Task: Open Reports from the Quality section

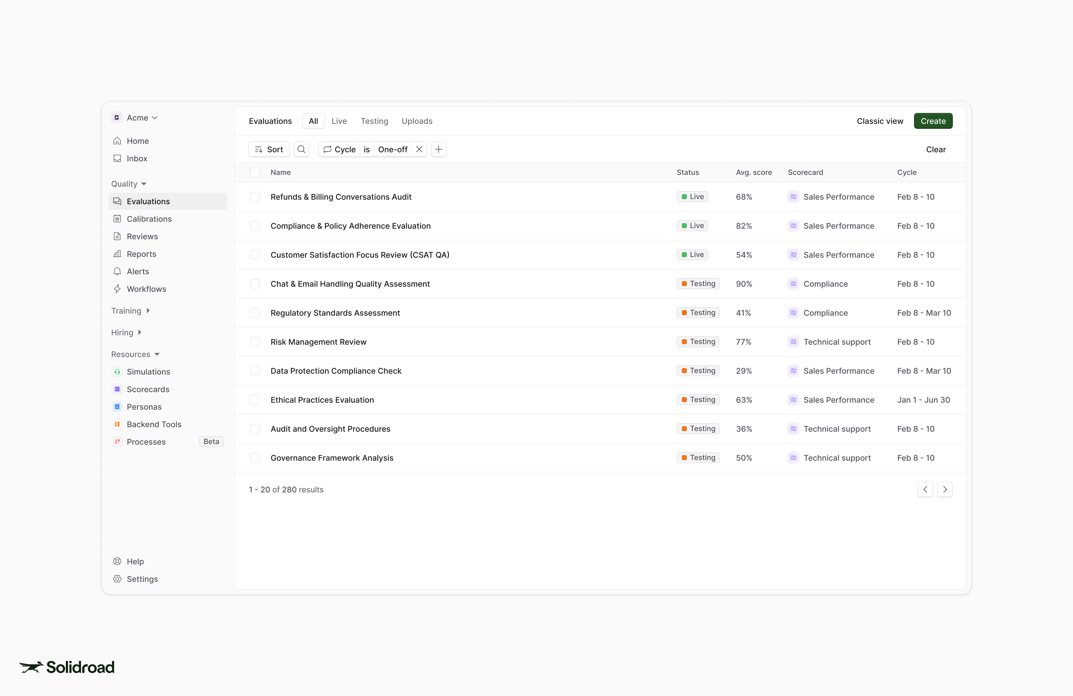Action: tap(141, 254)
